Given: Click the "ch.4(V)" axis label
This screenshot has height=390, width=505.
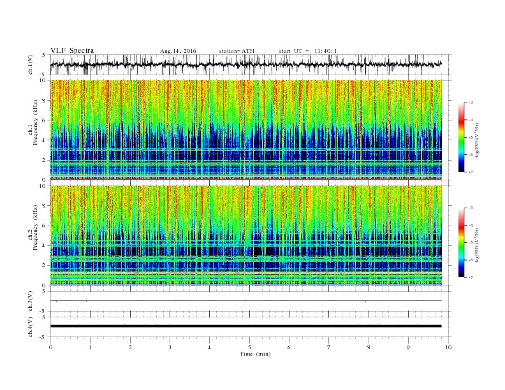Looking at the screenshot, I should pyautogui.click(x=31, y=327).
